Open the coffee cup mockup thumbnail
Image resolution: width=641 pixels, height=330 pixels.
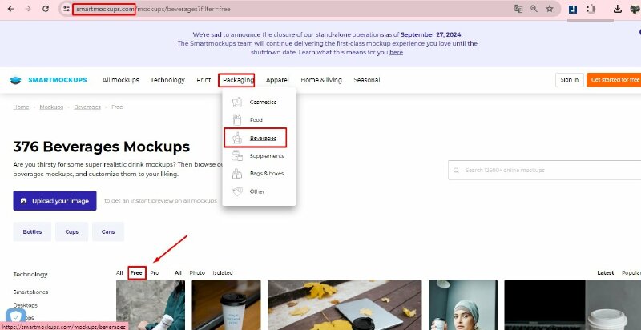tap(225, 305)
